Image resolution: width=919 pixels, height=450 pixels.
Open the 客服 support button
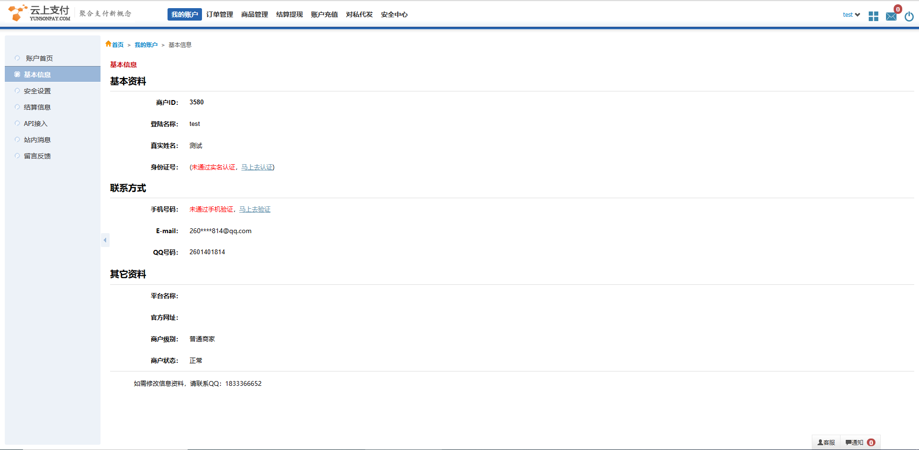tap(826, 442)
